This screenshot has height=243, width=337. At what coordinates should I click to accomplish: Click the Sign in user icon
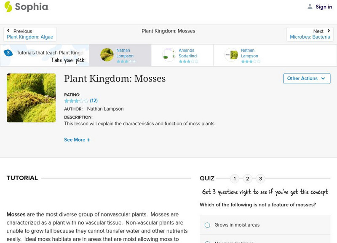310,7
